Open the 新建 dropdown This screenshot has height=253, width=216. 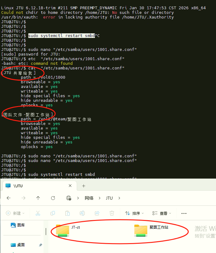pyautogui.click(x=15, y=213)
